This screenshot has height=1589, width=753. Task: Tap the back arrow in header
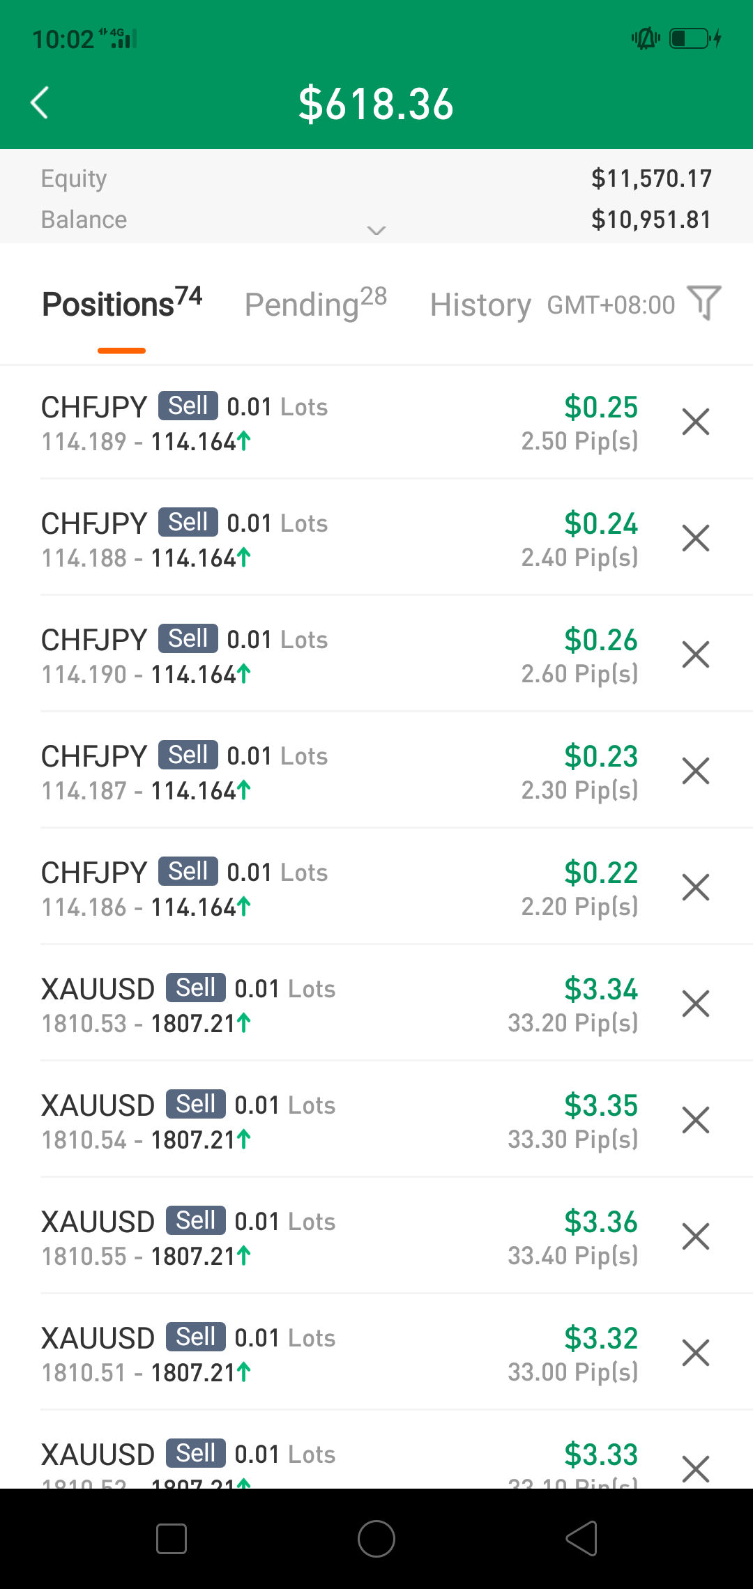[x=40, y=103]
